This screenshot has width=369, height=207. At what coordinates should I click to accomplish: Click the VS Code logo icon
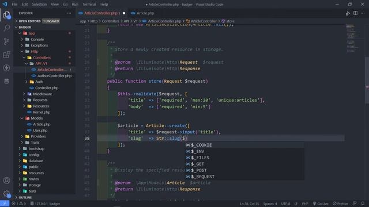[x=5, y=4]
